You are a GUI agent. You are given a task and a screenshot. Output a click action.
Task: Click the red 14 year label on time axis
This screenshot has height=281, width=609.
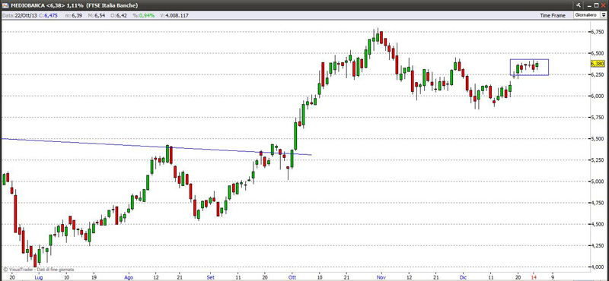534,277
